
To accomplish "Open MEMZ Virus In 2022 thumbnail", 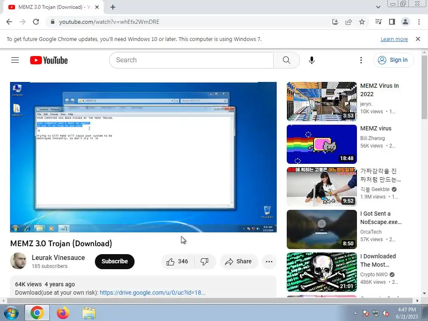I will pos(321,102).
